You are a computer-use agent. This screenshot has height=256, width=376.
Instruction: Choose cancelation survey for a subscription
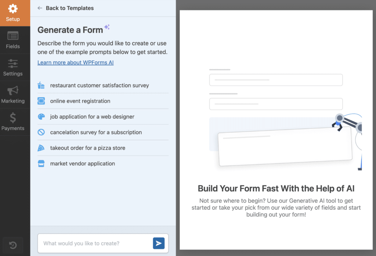[x=103, y=132]
